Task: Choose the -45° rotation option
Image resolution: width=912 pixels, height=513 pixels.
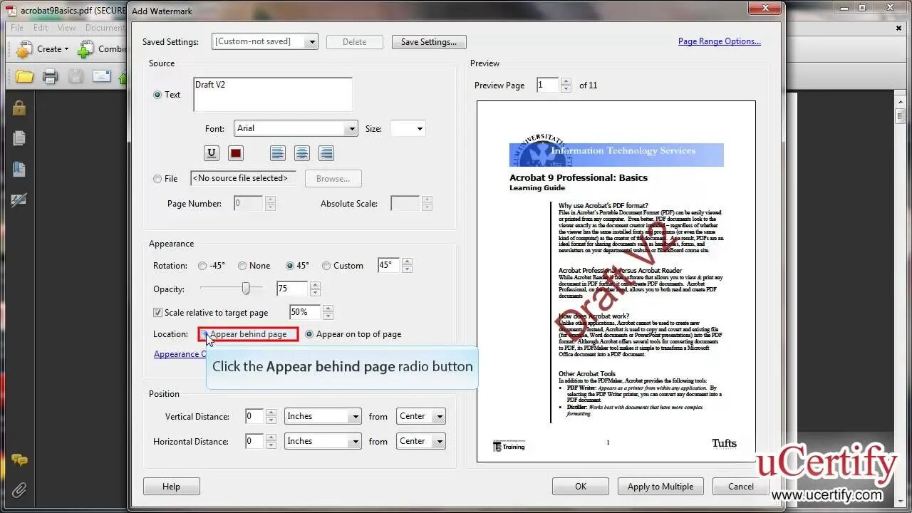Action: (202, 266)
